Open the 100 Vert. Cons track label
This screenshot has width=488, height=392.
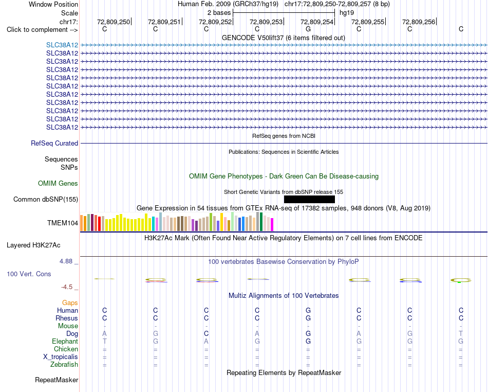coord(29,274)
